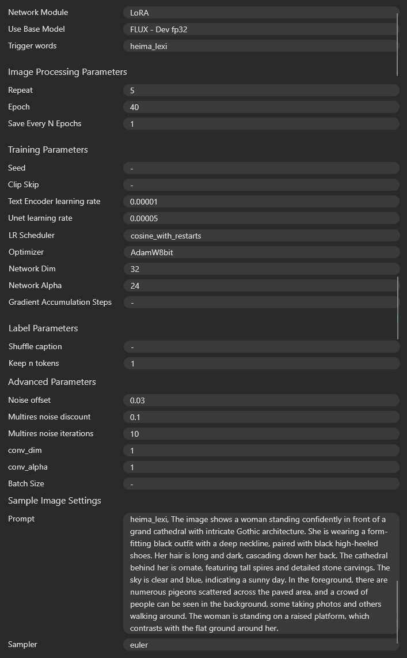Click the Multires noise iterations label
407x658 pixels.
tap(51, 433)
